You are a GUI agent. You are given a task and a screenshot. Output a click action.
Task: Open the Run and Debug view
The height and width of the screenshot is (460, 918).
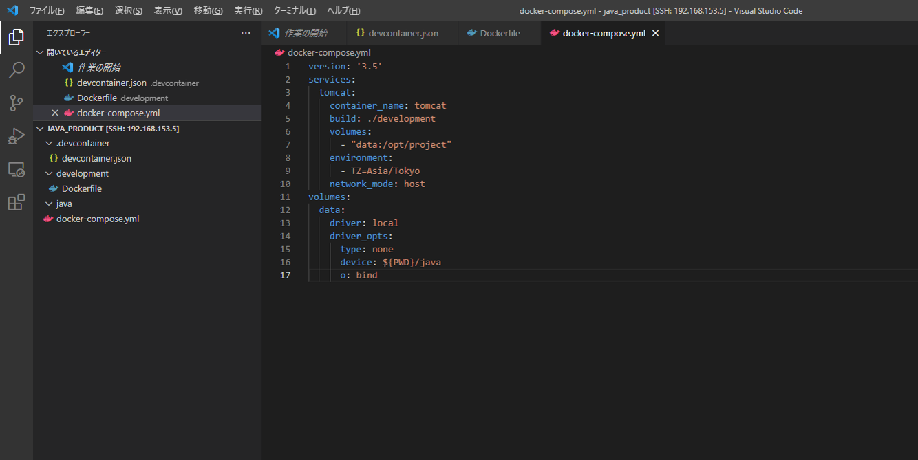click(x=15, y=135)
